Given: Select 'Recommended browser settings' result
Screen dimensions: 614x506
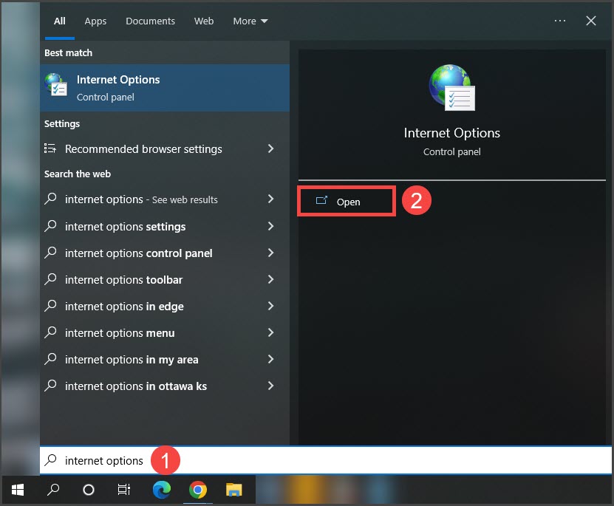Looking at the screenshot, I should point(165,148).
